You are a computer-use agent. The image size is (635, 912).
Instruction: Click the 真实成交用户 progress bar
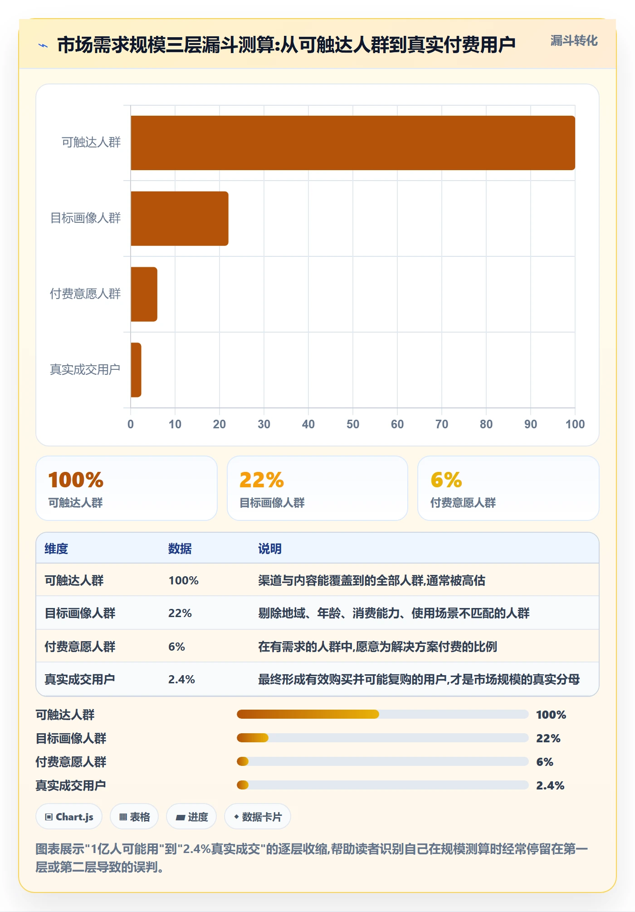point(382,785)
